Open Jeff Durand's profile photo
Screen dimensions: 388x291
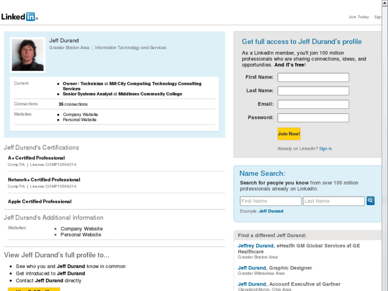coord(28,55)
